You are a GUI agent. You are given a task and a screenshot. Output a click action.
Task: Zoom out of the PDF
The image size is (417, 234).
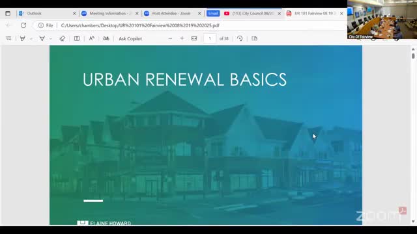pyautogui.click(x=170, y=38)
